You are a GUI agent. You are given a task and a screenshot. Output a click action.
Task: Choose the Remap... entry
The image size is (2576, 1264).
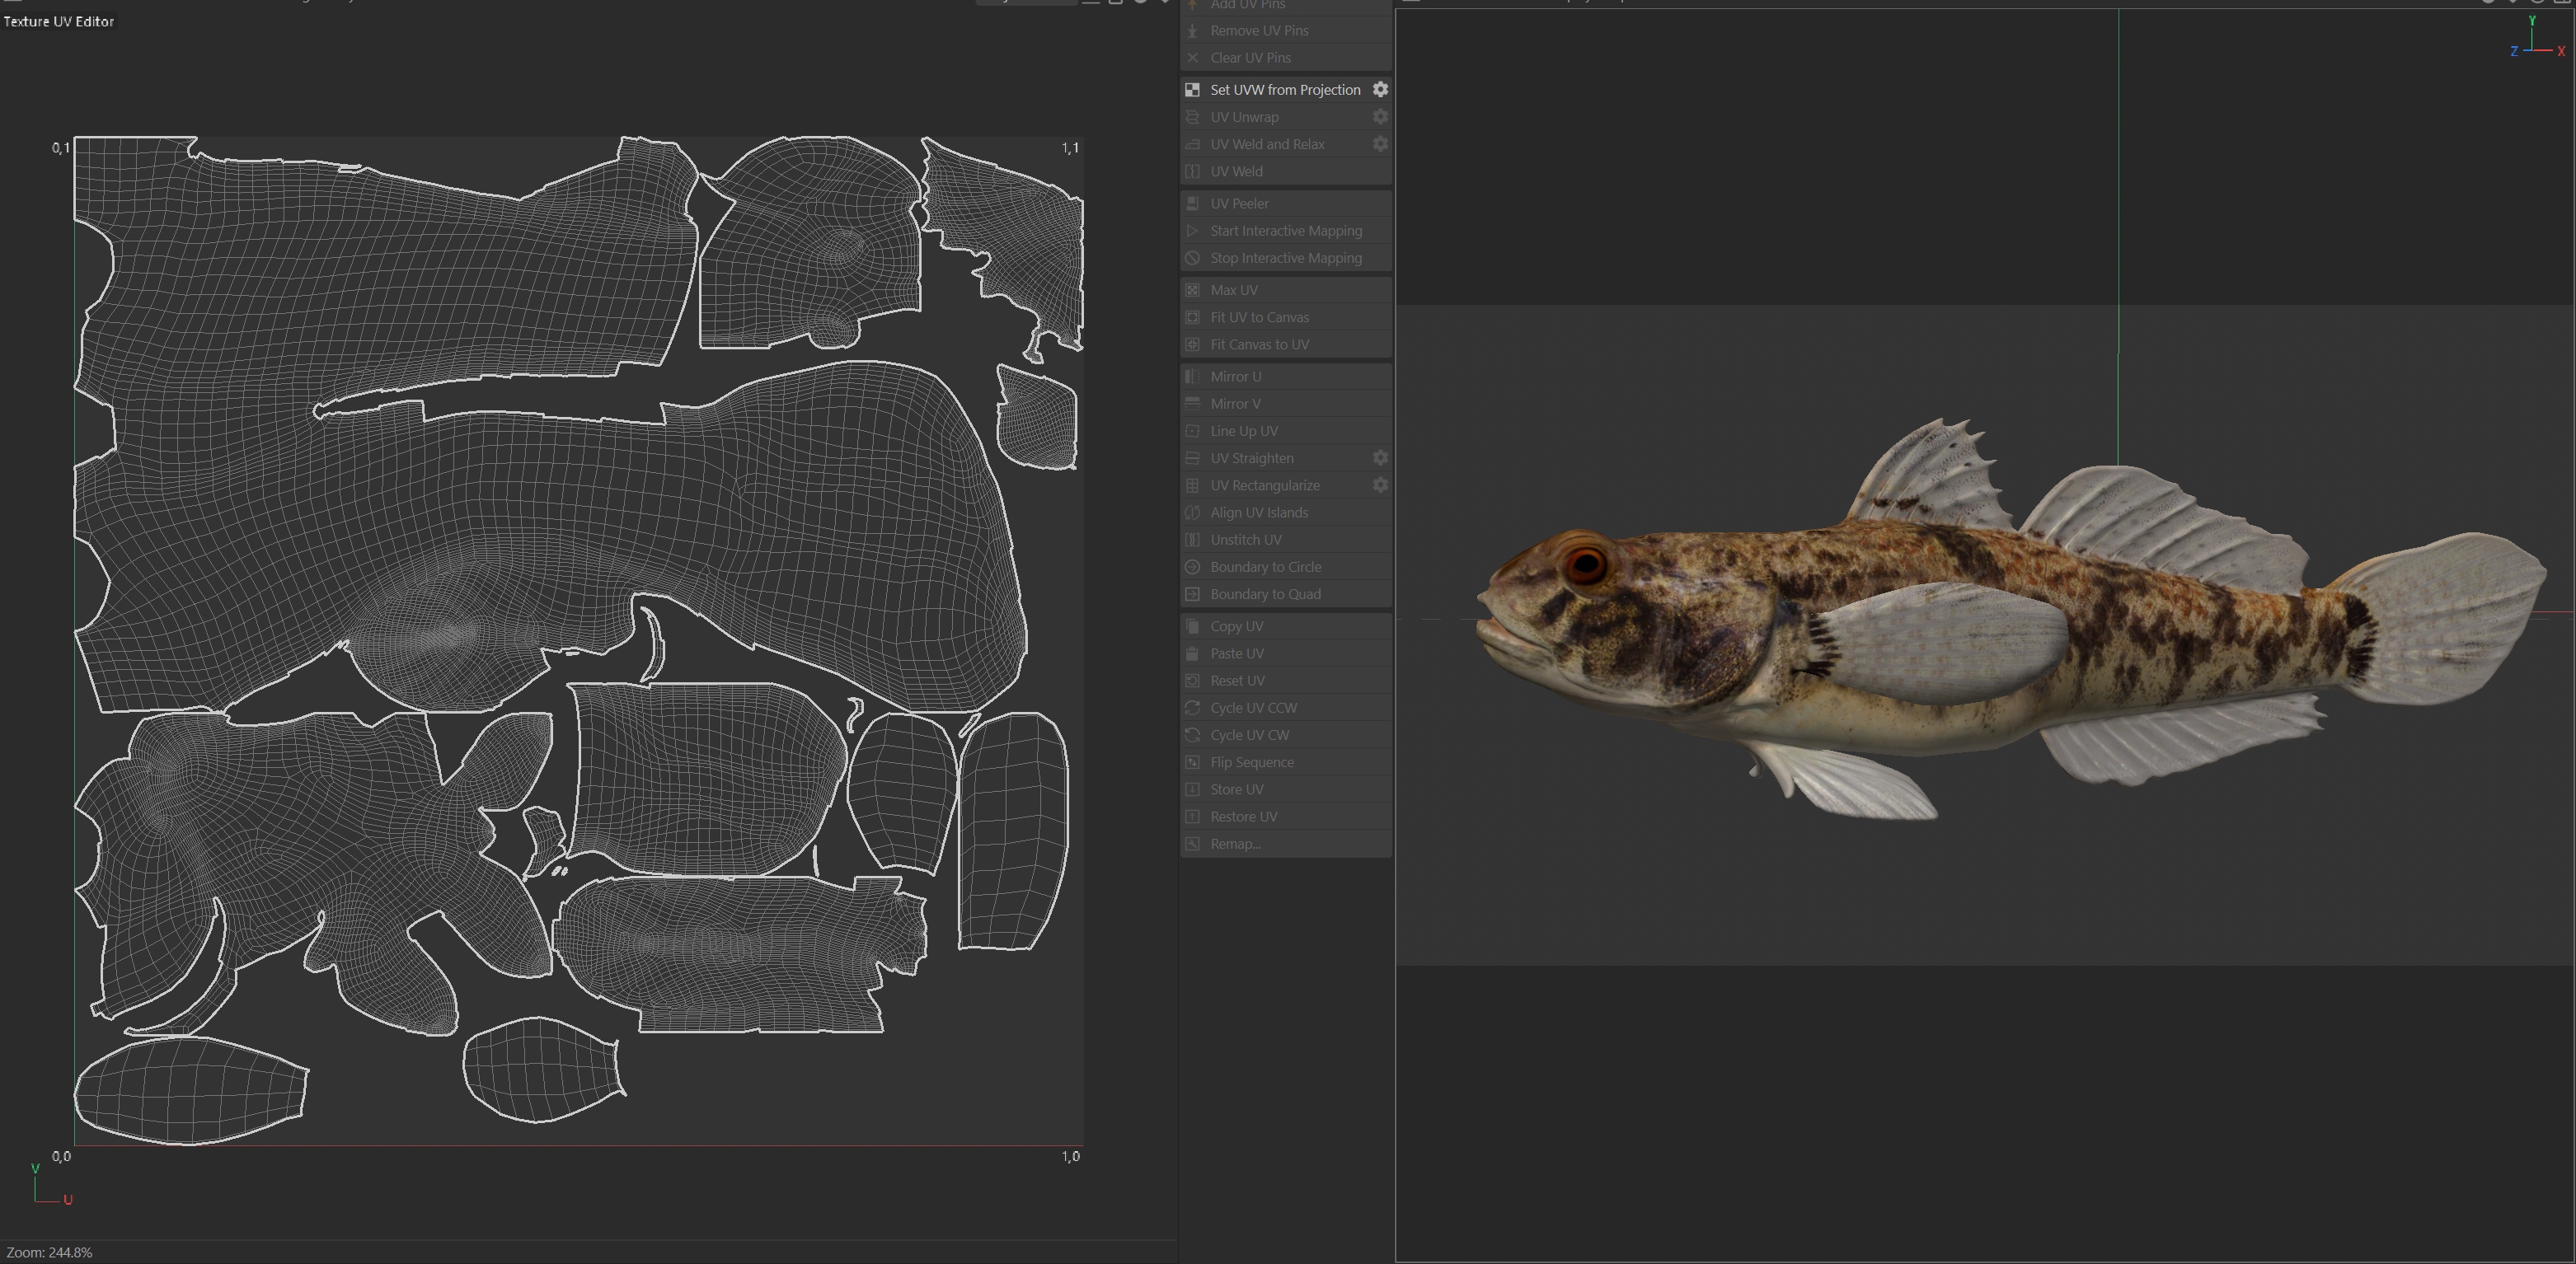[1235, 845]
